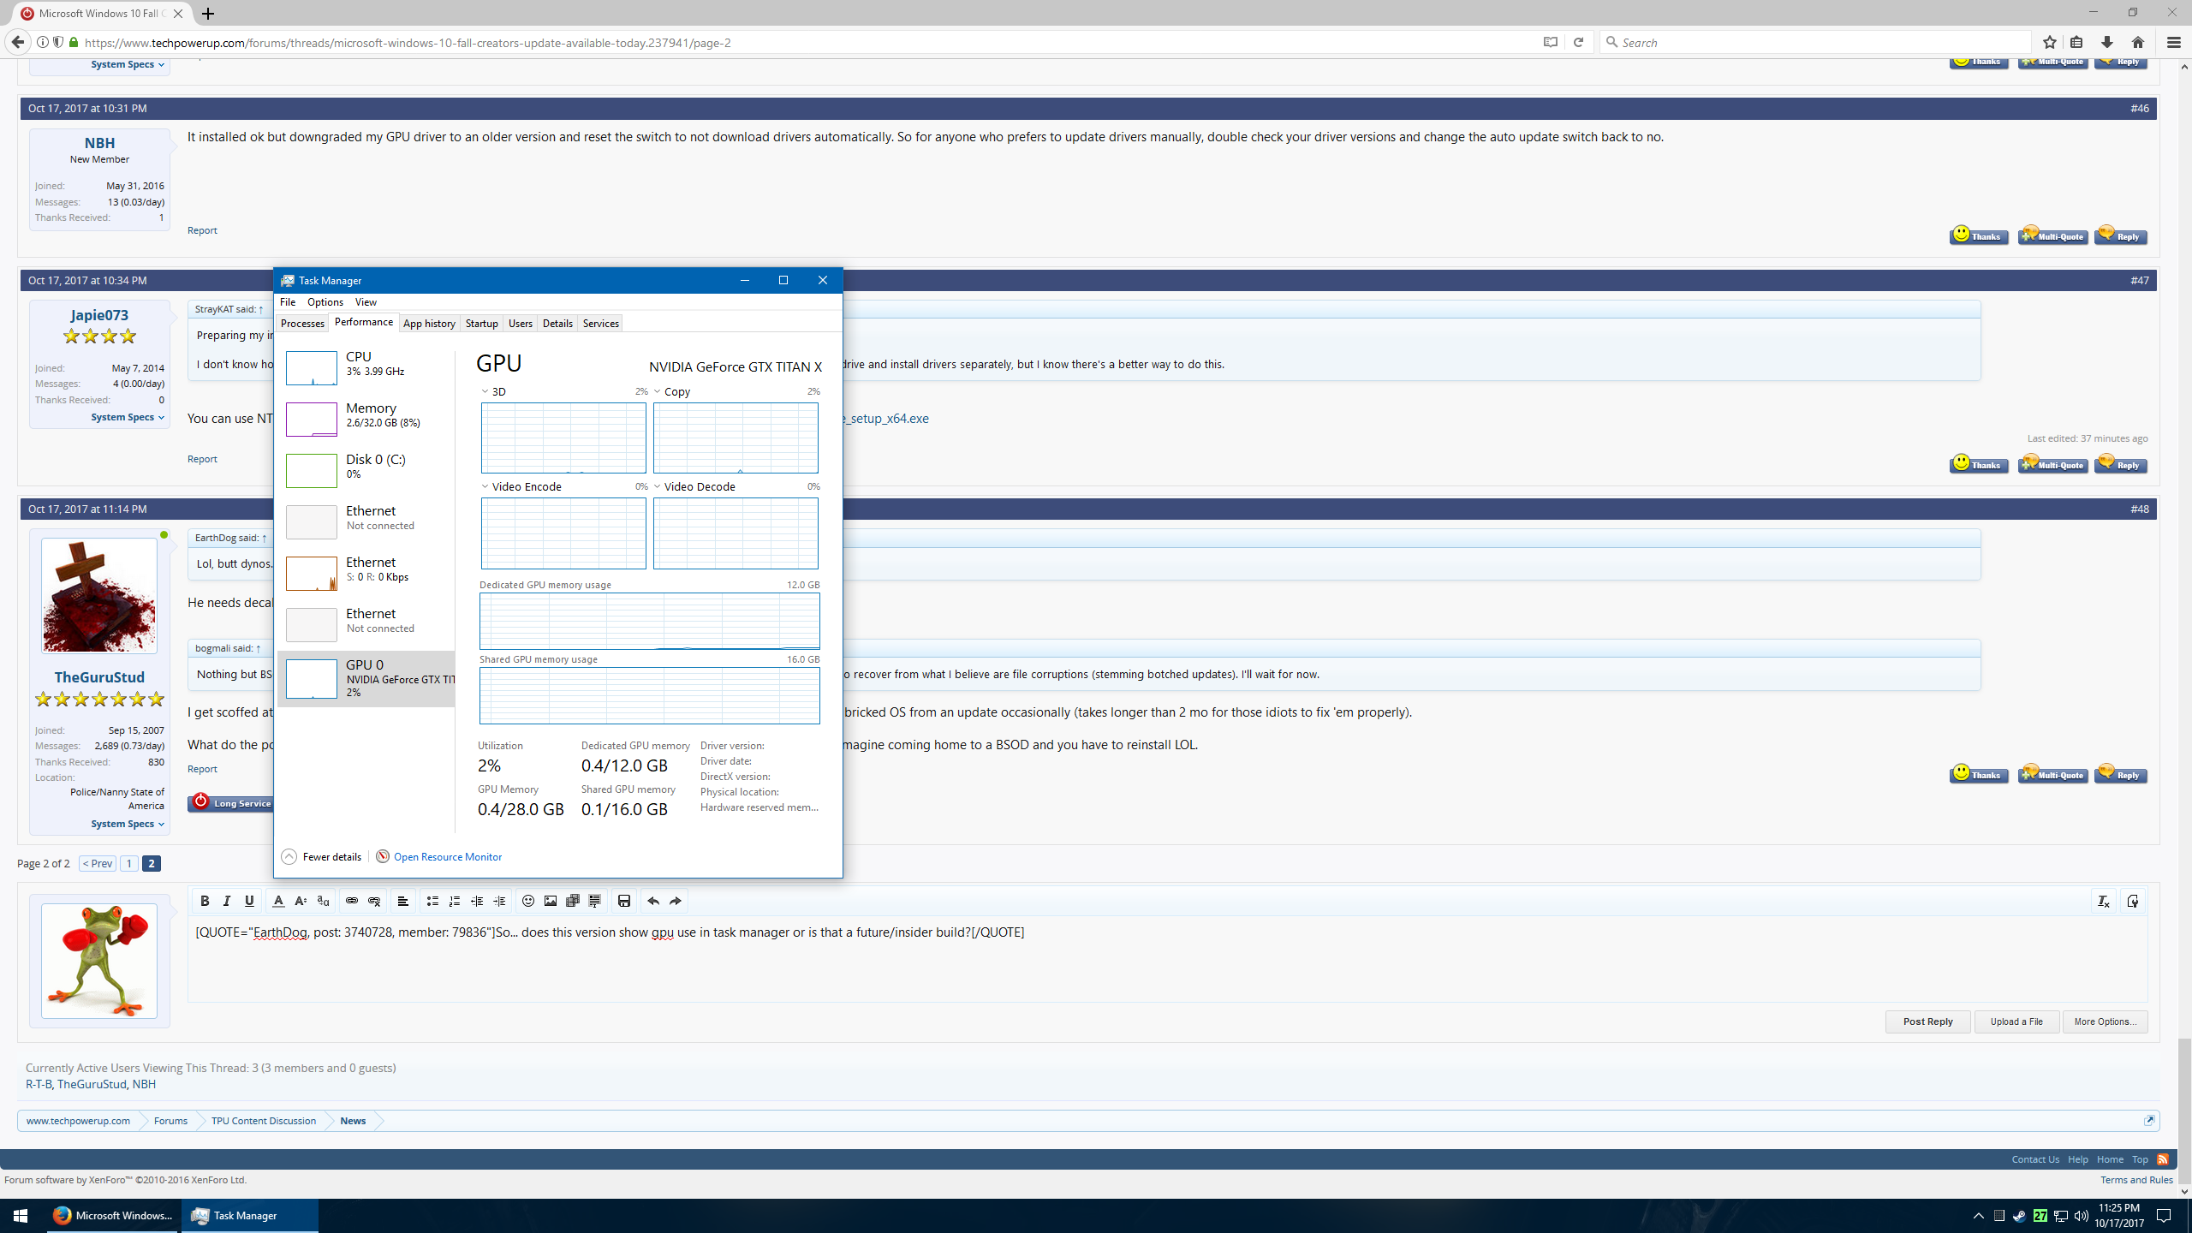Toggle bold formatting in reply editor
Screen dimensions: 2192x1233
[205, 901]
